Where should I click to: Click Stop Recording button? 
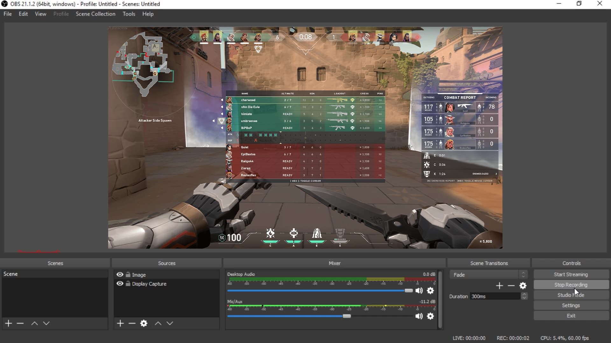coord(571,285)
